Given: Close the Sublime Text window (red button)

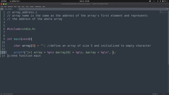Looking at the screenshot, I should pyautogui.click(x=2, y=4).
